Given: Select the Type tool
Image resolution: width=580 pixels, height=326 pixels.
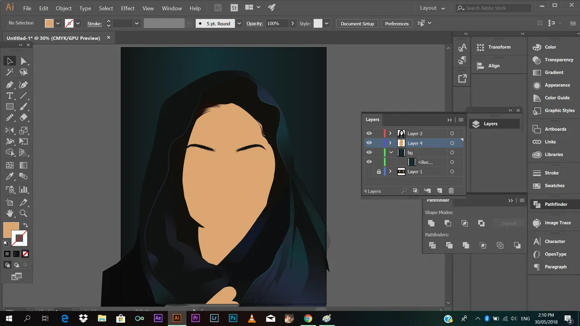Looking at the screenshot, I should click(10, 96).
